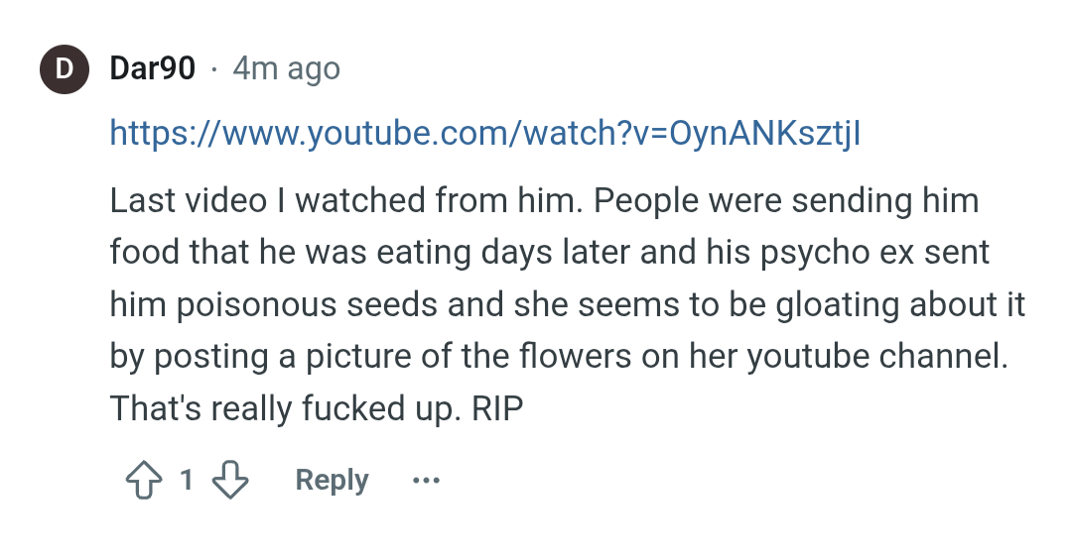Click the vote count number 1
1072x558 pixels.
(187, 480)
